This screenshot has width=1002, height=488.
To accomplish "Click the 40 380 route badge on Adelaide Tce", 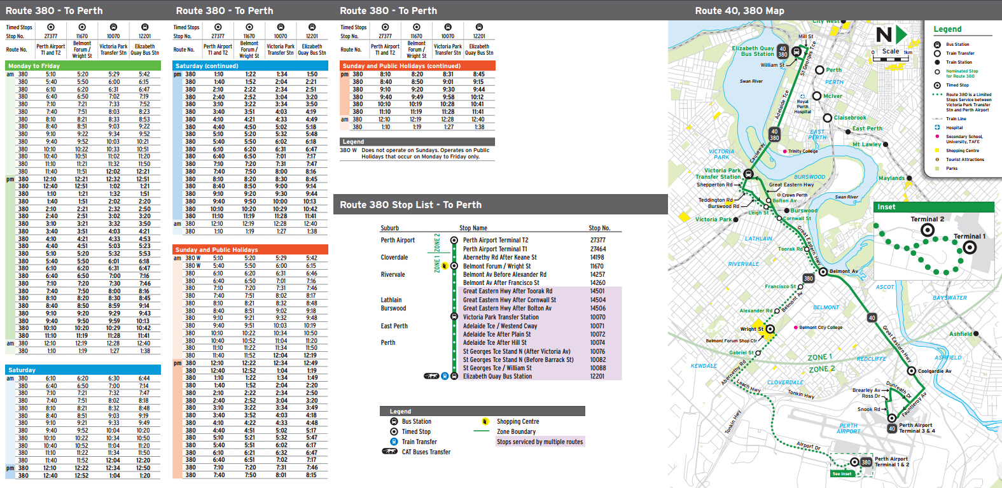I will coord(774,134).
